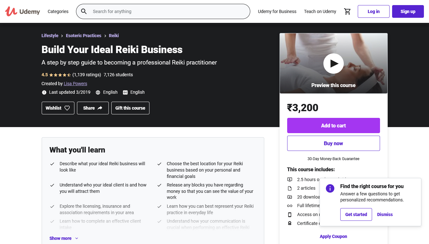
Task: Click the What you'll learn heading
Action: coord(77,150)
